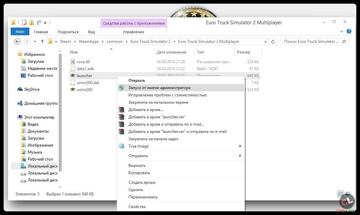Switch to the Главная ribbon tab
360x215 pixels.
click(41, 32)
